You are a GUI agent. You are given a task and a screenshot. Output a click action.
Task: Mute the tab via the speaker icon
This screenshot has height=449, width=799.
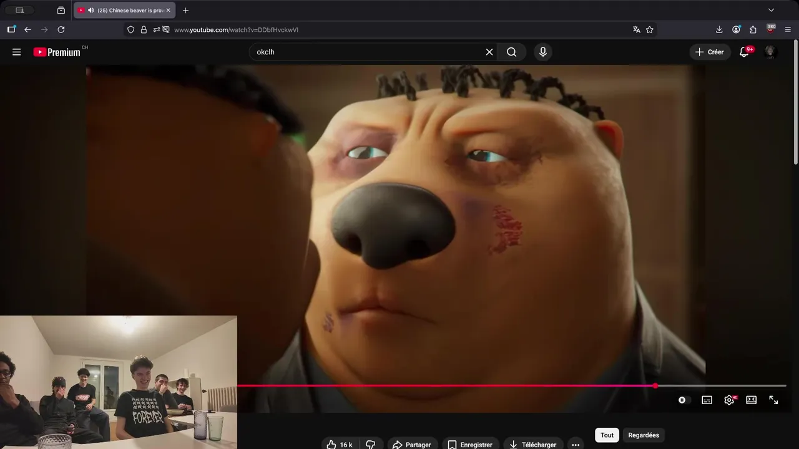[91, 11]
